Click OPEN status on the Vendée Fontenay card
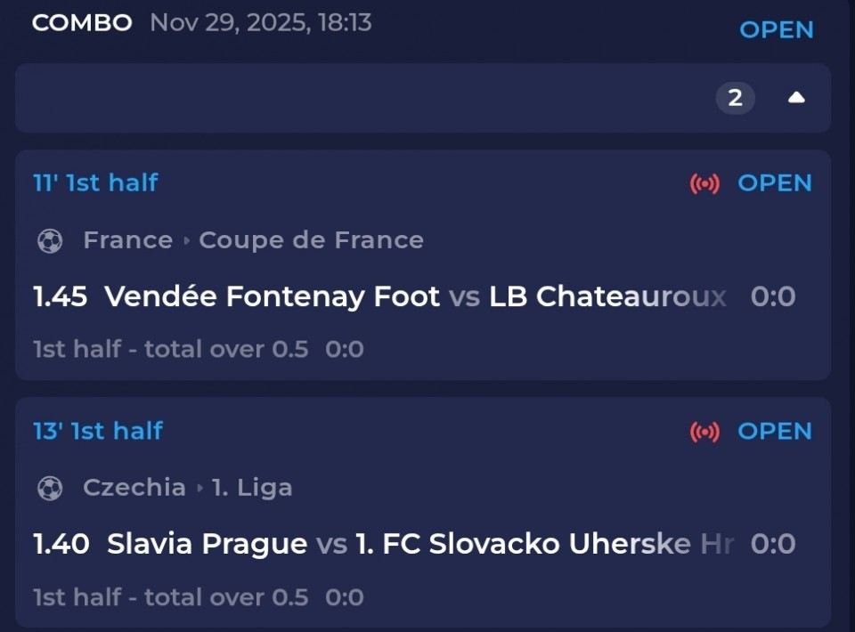 click(775, 183)
